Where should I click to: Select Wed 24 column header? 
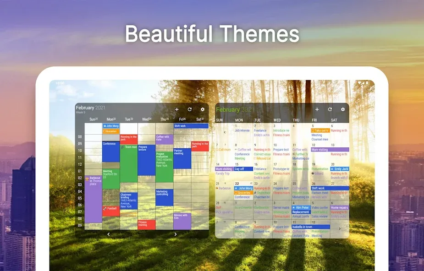pos(147,119)
